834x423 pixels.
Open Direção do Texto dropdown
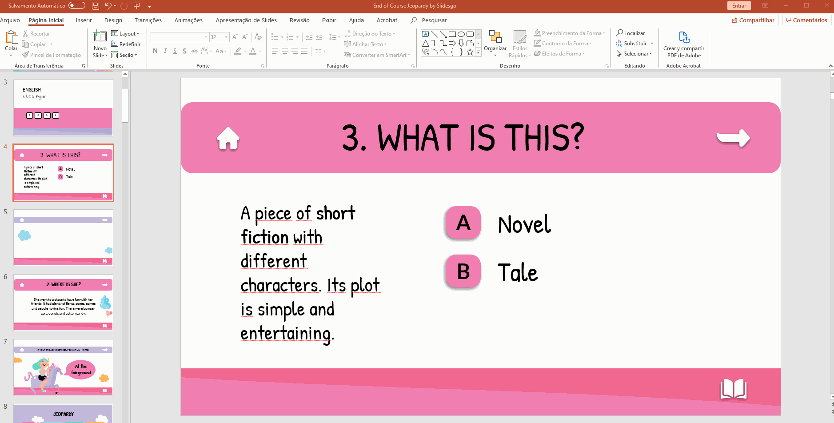tap(370, 34)
